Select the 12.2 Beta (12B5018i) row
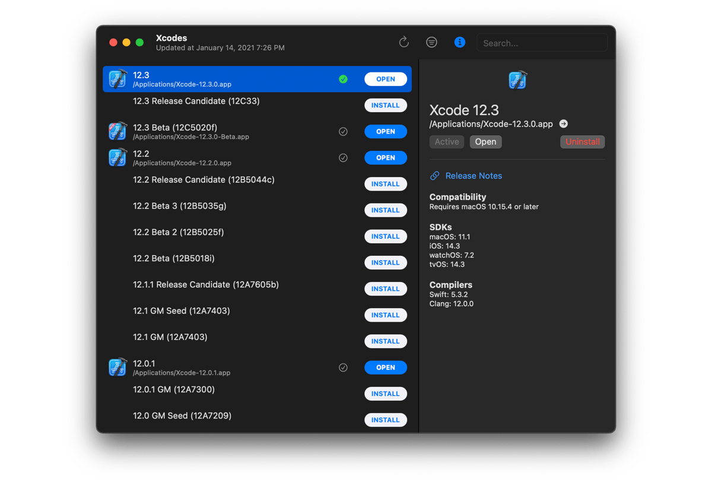This screenshot has width=712, height=482. click(x=257, y=262)
